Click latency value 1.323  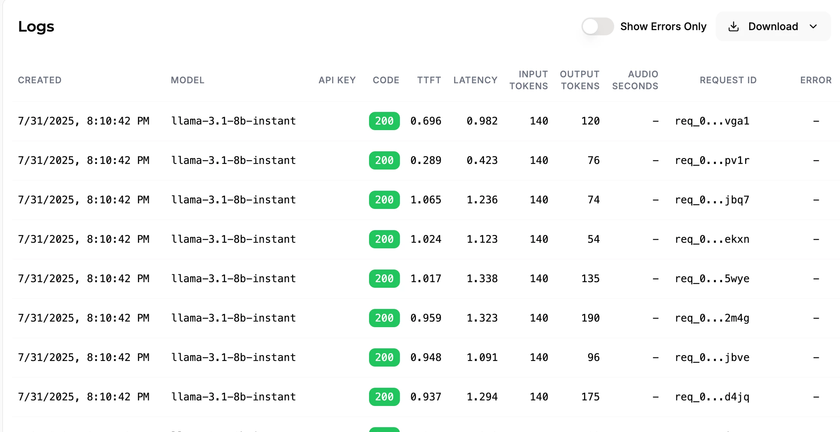pyautogui.click(x=482, y=318)
